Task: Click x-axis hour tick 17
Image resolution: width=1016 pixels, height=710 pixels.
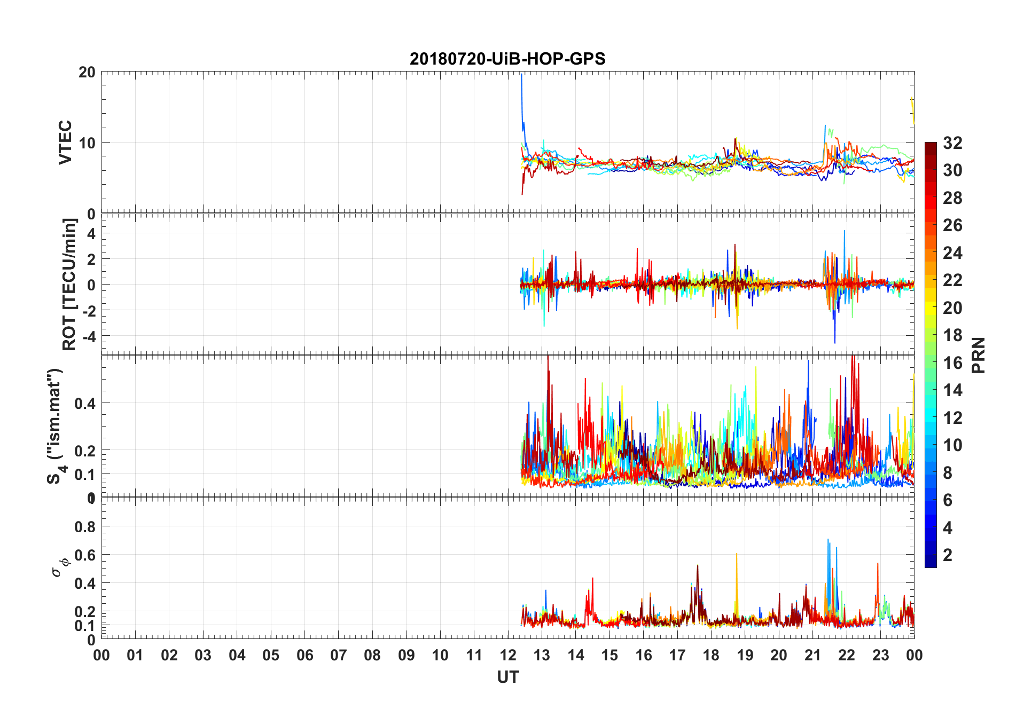Action: click(x=677, y=655)
